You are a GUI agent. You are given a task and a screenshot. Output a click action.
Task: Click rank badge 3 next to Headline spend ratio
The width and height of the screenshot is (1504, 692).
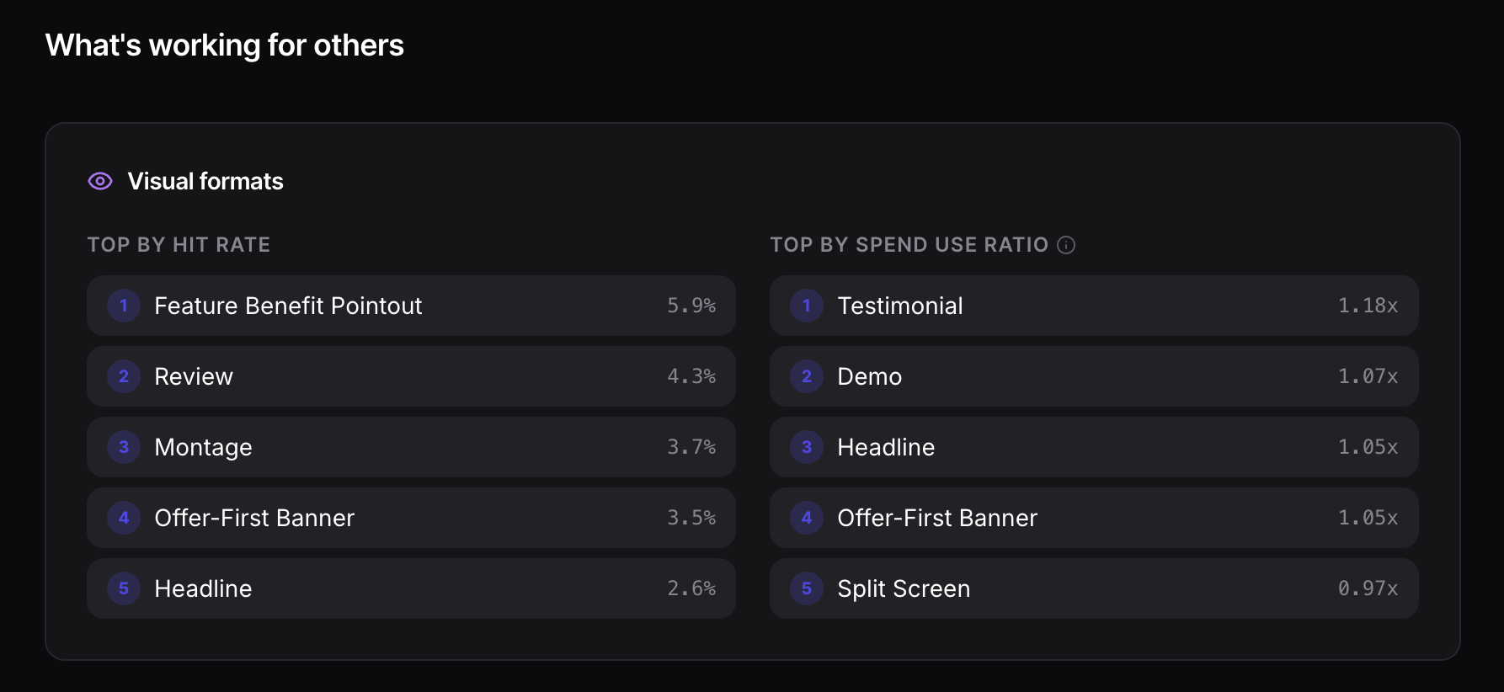(806, 447)
